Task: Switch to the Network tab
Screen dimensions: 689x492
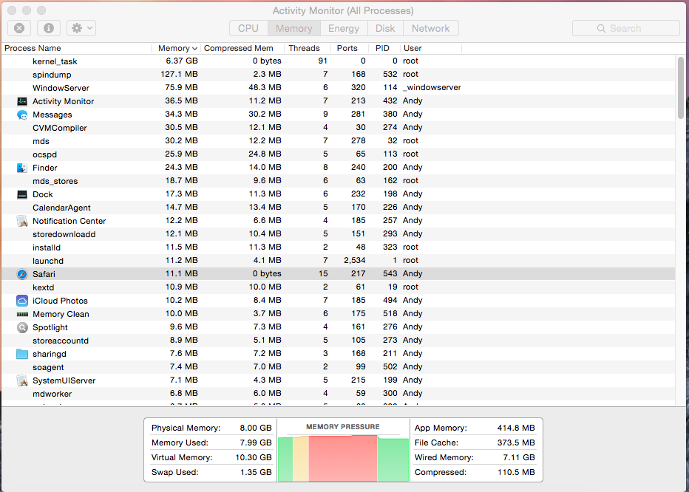Action: pyautogui.click(x=430, y=28)
